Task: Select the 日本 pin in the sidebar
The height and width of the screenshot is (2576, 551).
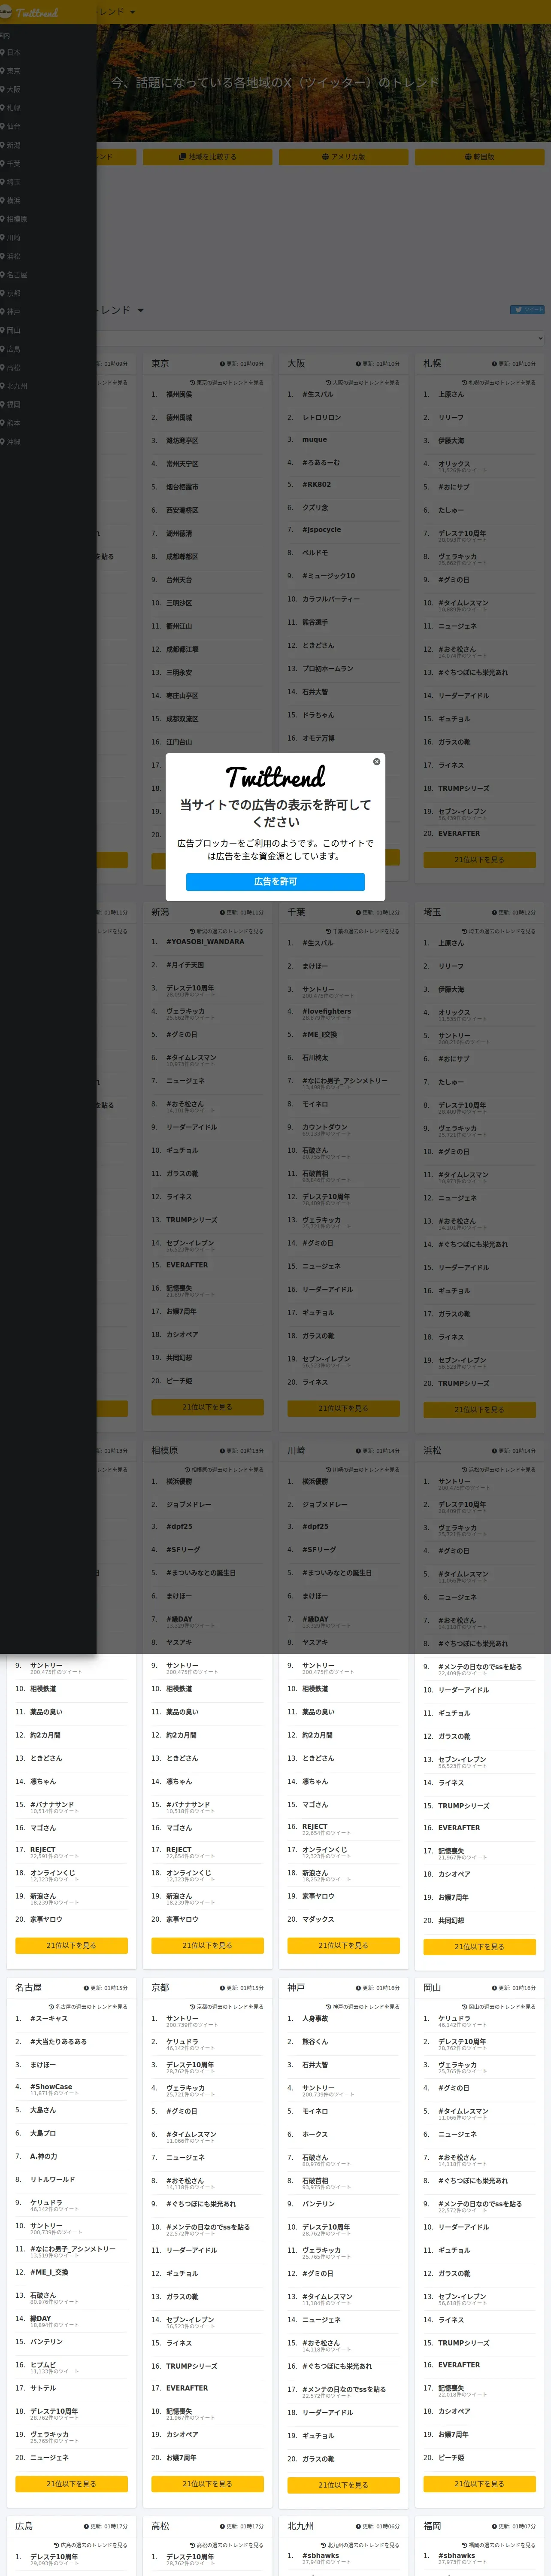Action: click(x=11, y=52)
